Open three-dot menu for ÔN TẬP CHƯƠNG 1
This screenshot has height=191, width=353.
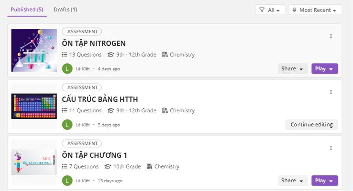331,148
